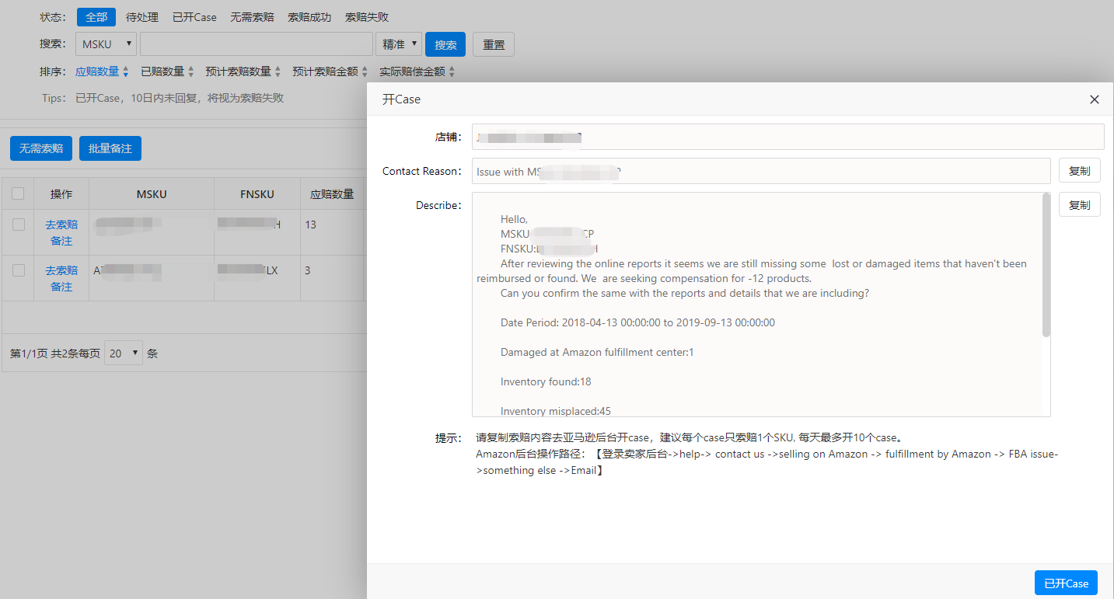Screen dimensions: 1114x599
Task: Check the second row checkbox
Action: point(18,270)
